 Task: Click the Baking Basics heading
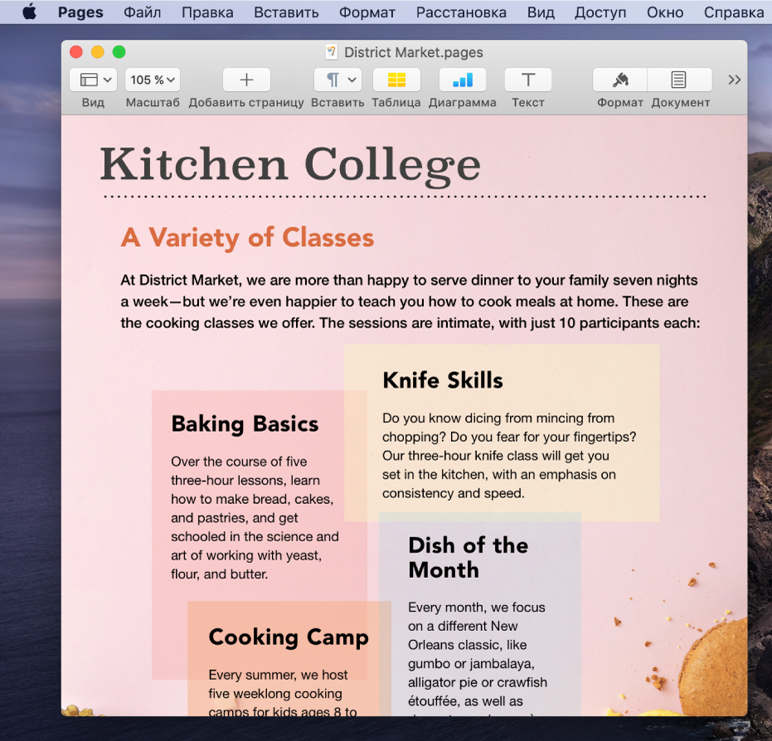pyautogui.click(x=245, y=424)
